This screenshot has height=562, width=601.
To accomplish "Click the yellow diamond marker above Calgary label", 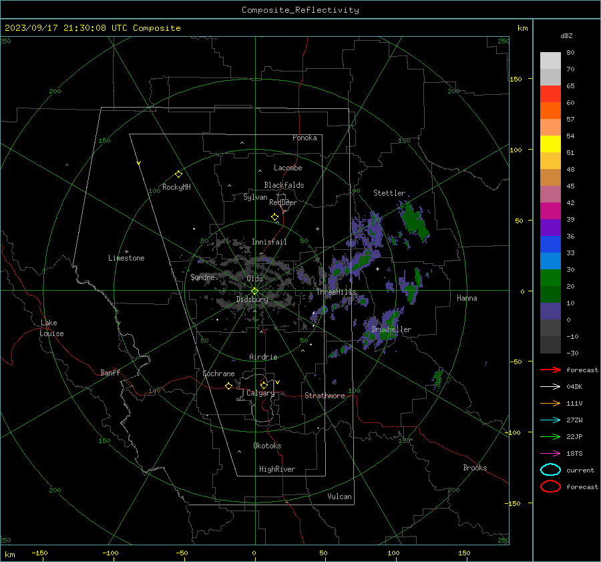I will 264,385.
